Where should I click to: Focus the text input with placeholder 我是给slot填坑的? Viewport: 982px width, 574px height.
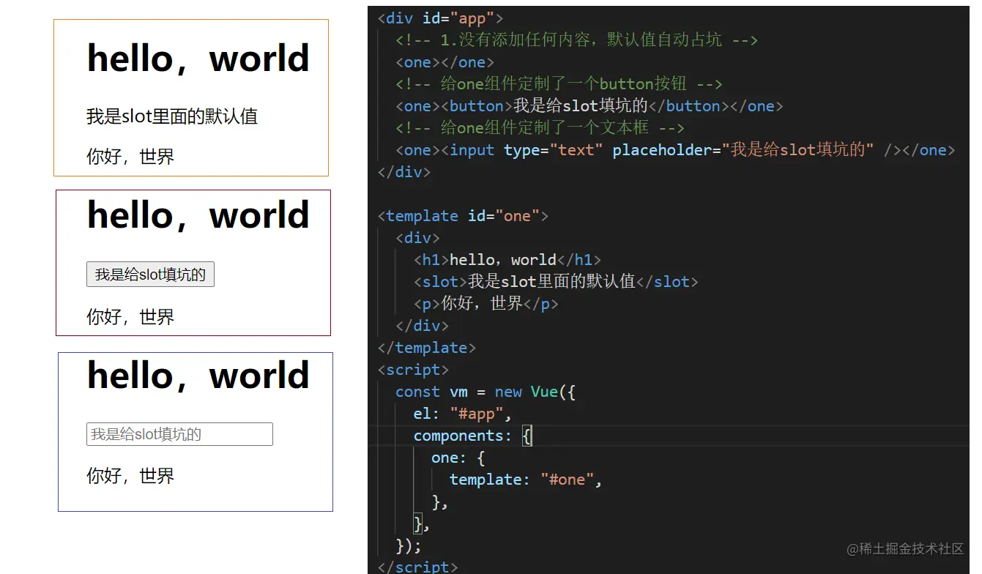coord(179,434)
